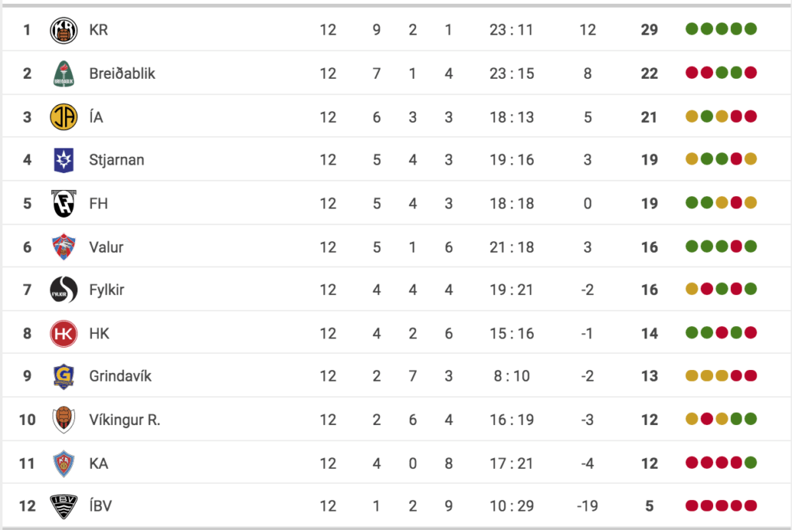Click the ÍA yellow circular crest
The width and height of the screenshot is (792, 530).
point(63,117)
